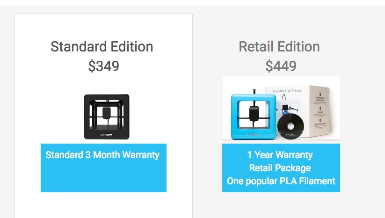Viewport: 385px width, 218px height.
Task: Click the 1 Year Warranty line
Action: tap(281, 155)
